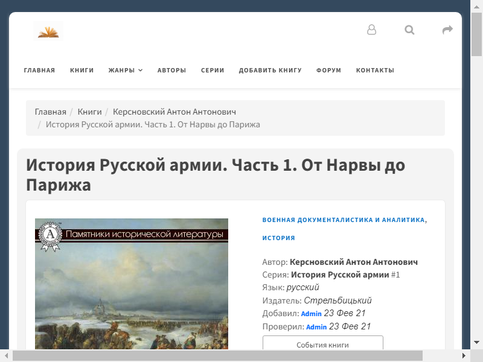The image size is (483, 362).
Task: Click the События книги button
Action: tap(323, 343)
